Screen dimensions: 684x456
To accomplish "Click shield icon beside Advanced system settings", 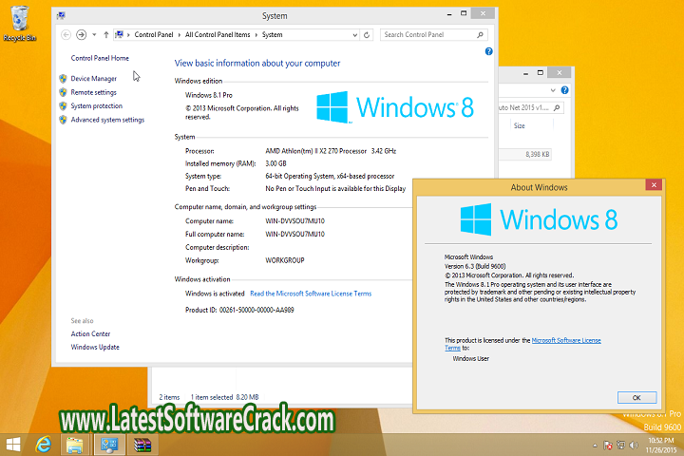I will coord(63,120).
